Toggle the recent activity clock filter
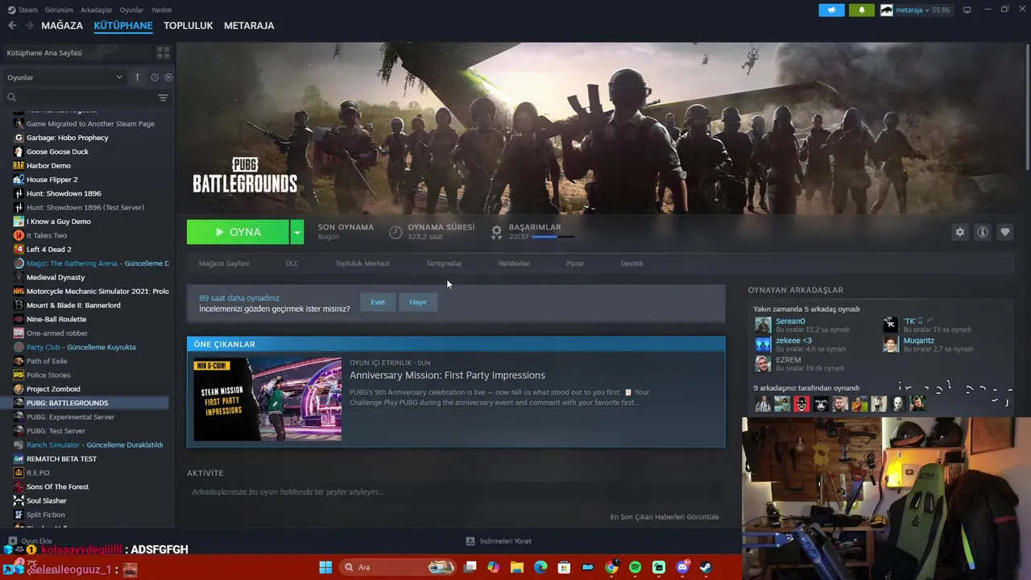The height and width of the screenshot is (580, 1031). (x=155, y=77)
